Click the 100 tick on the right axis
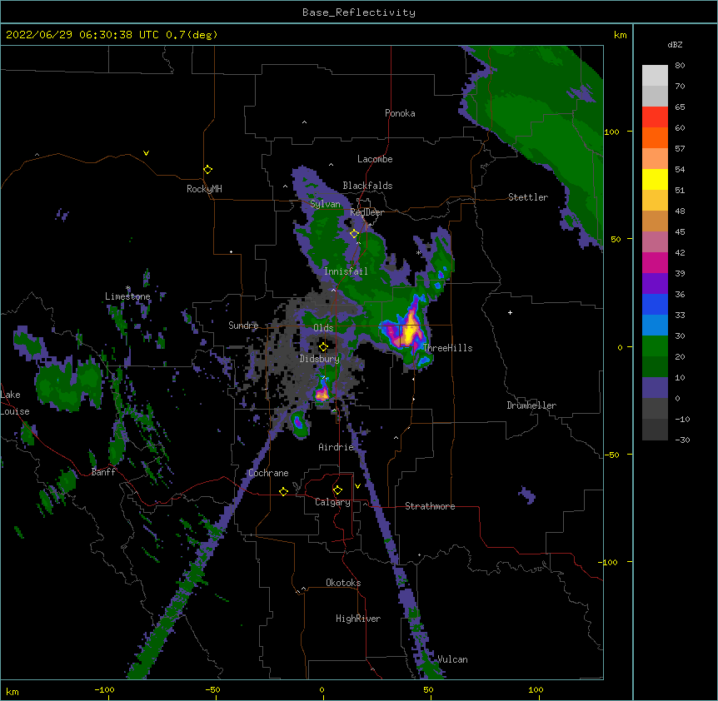This screenshot has height=701, width=718. coord(611,132)
